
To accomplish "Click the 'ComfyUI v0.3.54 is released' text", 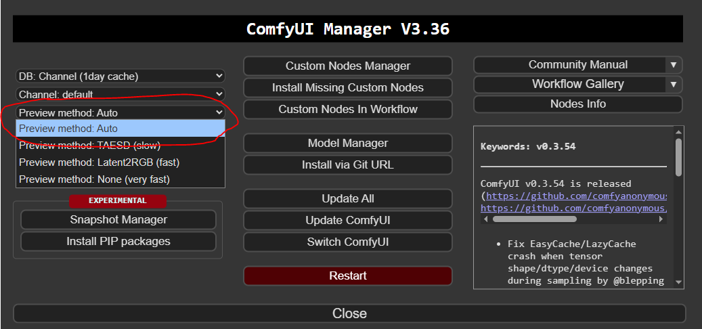I will [x=556, y=183].
